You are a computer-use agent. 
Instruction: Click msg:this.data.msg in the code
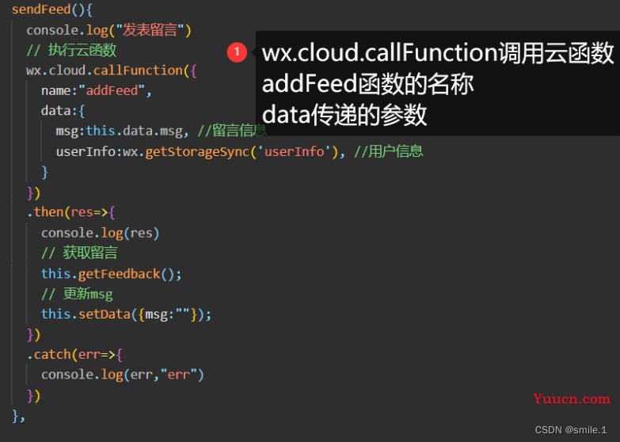click(x=119, y=131)
